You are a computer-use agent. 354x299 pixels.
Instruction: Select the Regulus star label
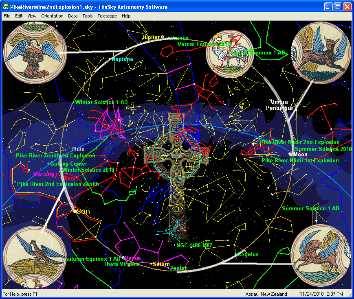[x=248, y=255]
